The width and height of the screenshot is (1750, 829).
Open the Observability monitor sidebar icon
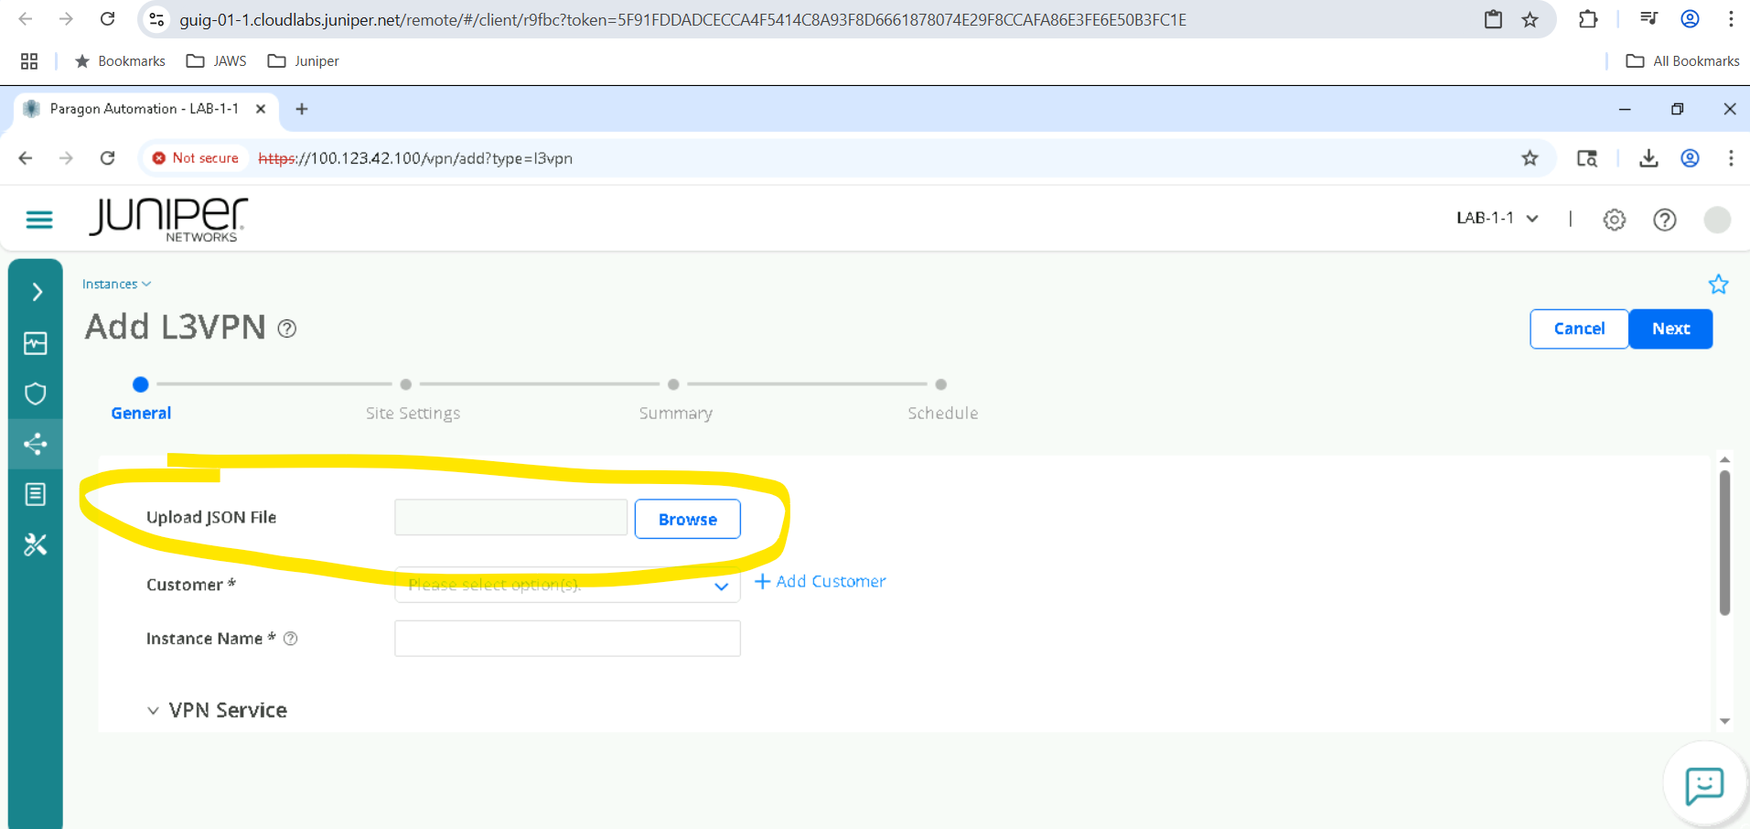36,343
